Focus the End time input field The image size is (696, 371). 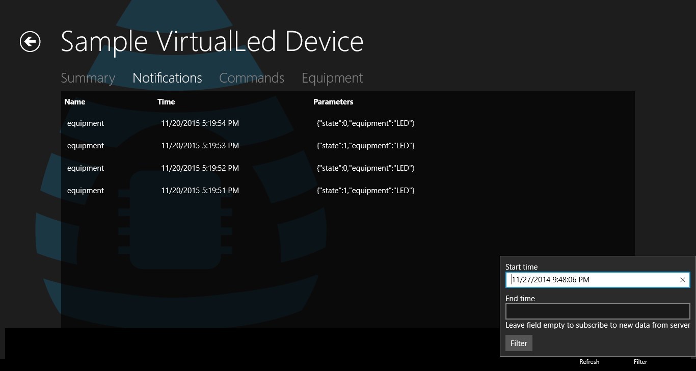tap(597, 311)
